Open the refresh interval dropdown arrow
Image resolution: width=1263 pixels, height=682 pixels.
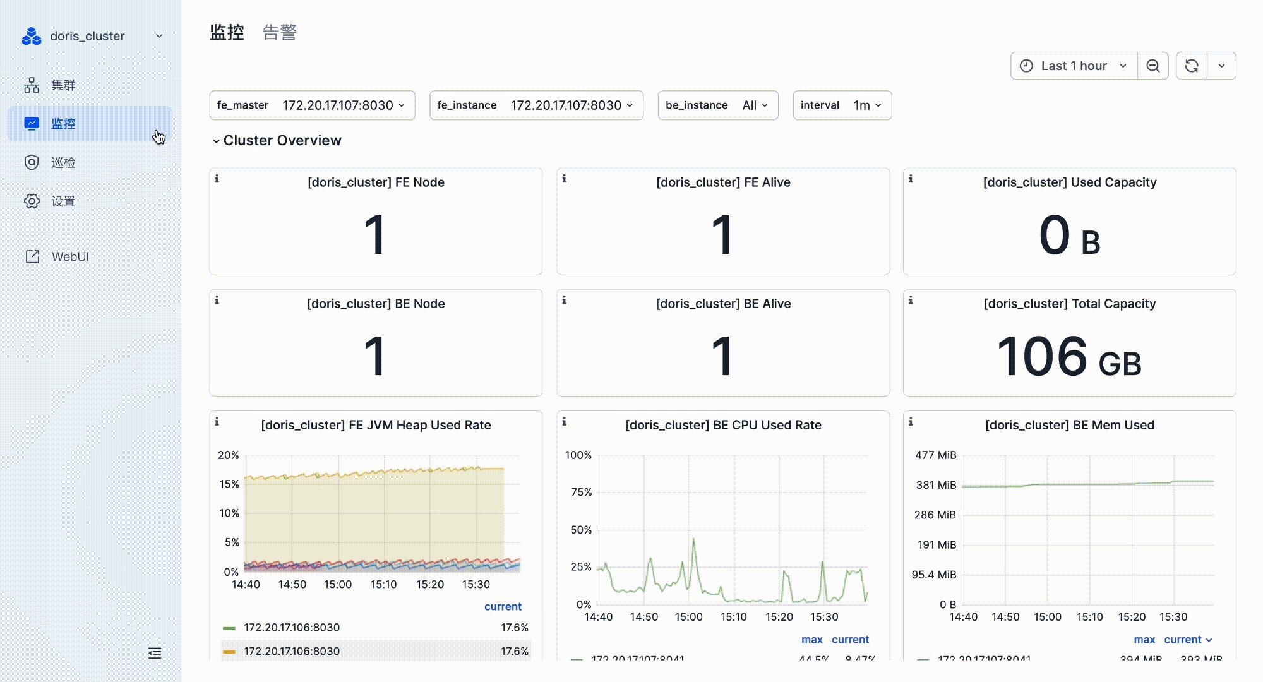[1222, 66]
